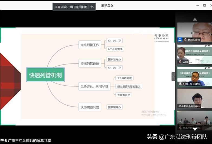This screenshot has height=144, width=212.
Task: Click the active mic icon for 广州王红兵律师
Action: click(180, 84)
